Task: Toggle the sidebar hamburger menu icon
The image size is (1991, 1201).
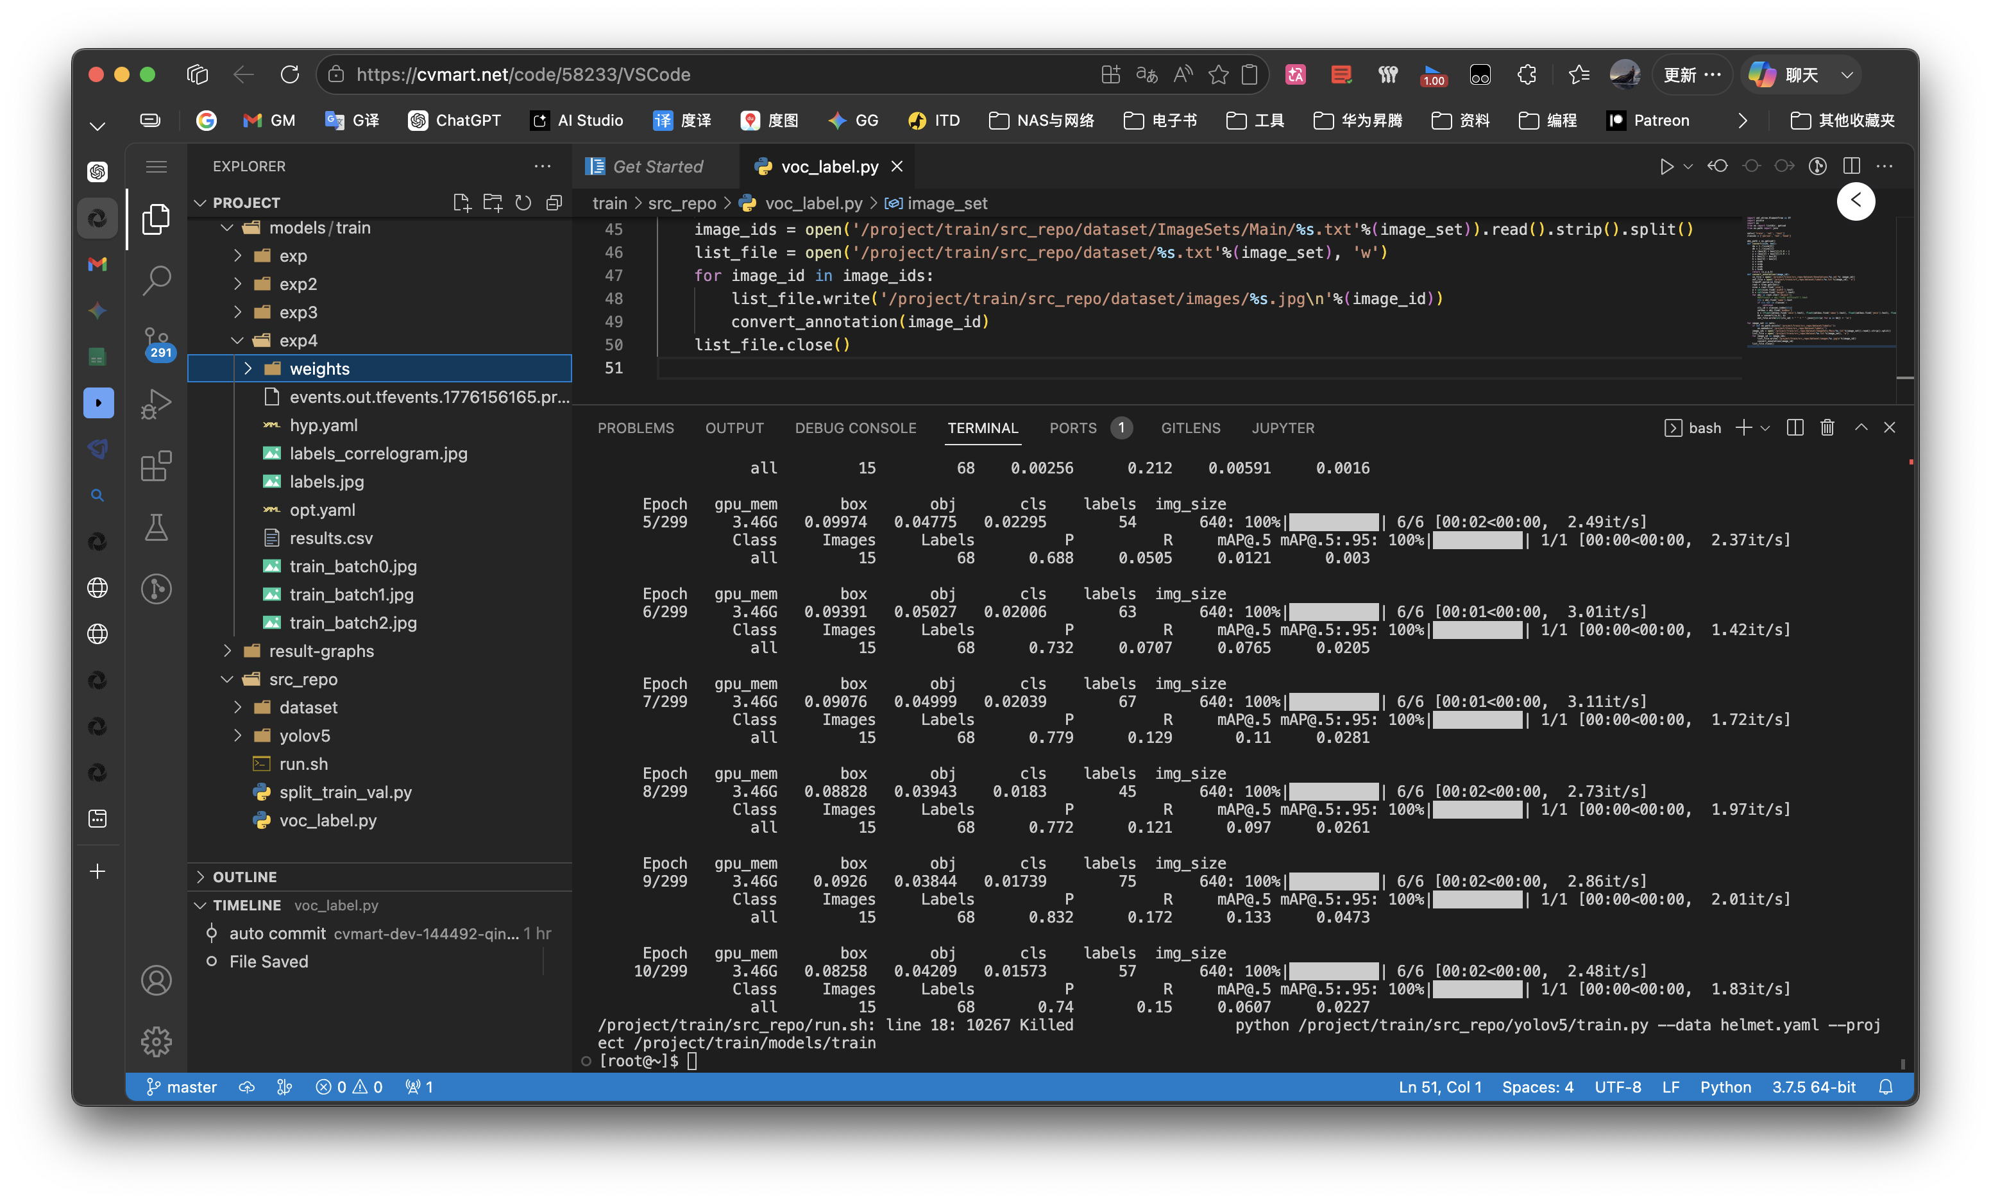Action: pos(156,167)
